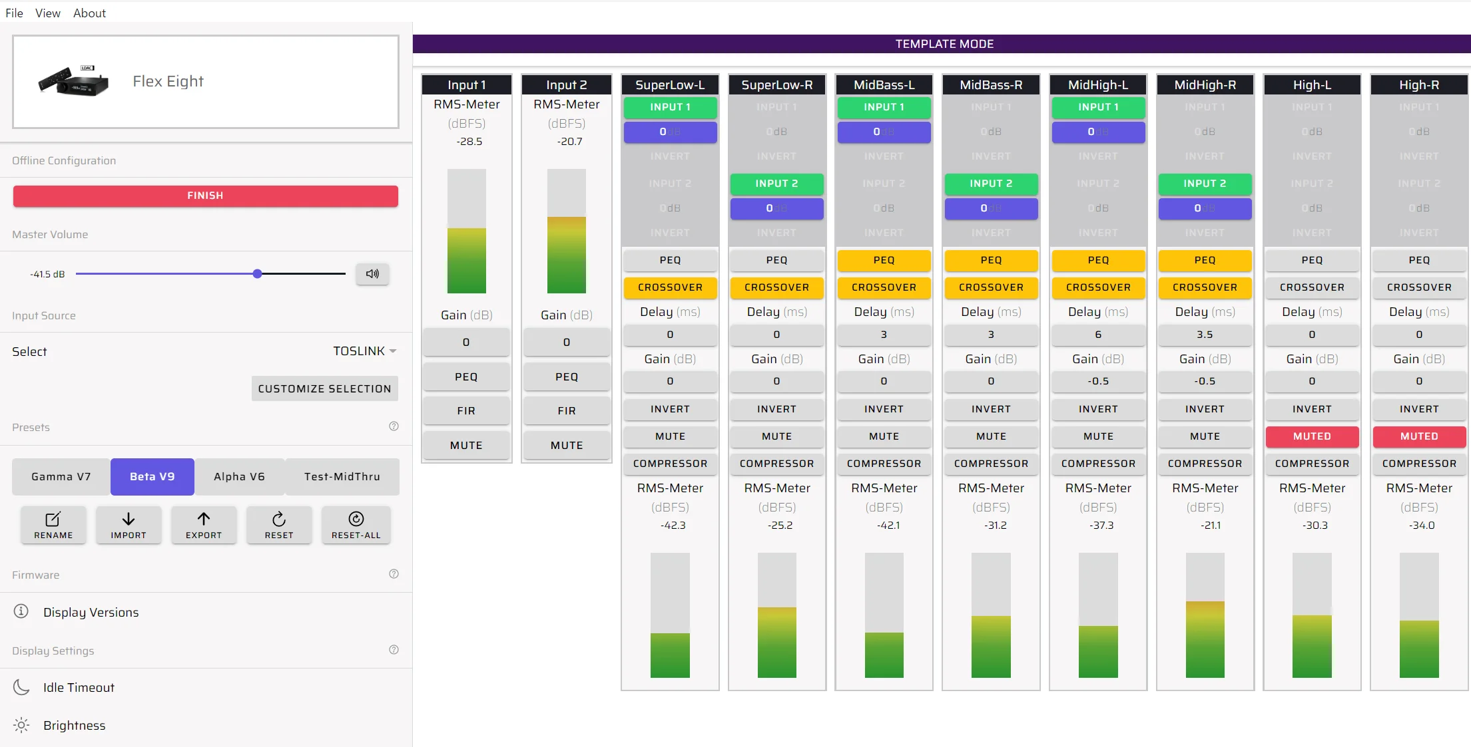Mute the Input 1 channel
Viewport: 1471px width, 747px height.
click(466, 446)
